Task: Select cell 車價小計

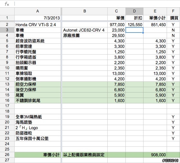Action: (x=37, y=155)
